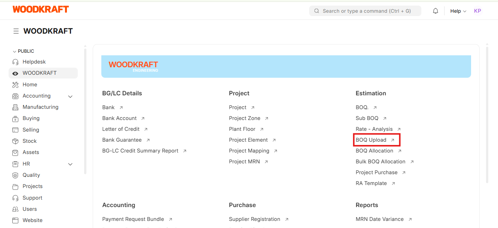Click the Buying icon in sidebar

pos(15,118)
